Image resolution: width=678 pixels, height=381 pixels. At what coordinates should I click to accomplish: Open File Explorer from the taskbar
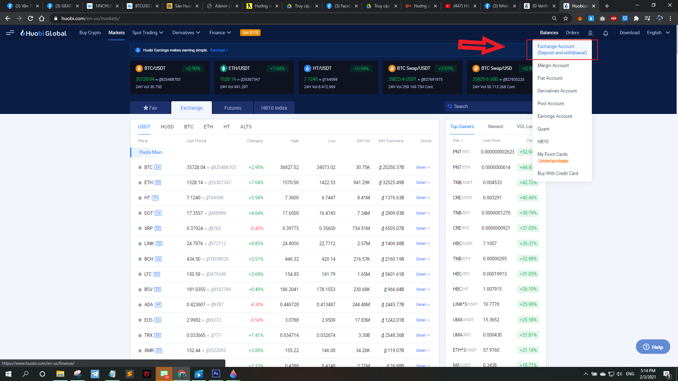click(x=60, y=374)
